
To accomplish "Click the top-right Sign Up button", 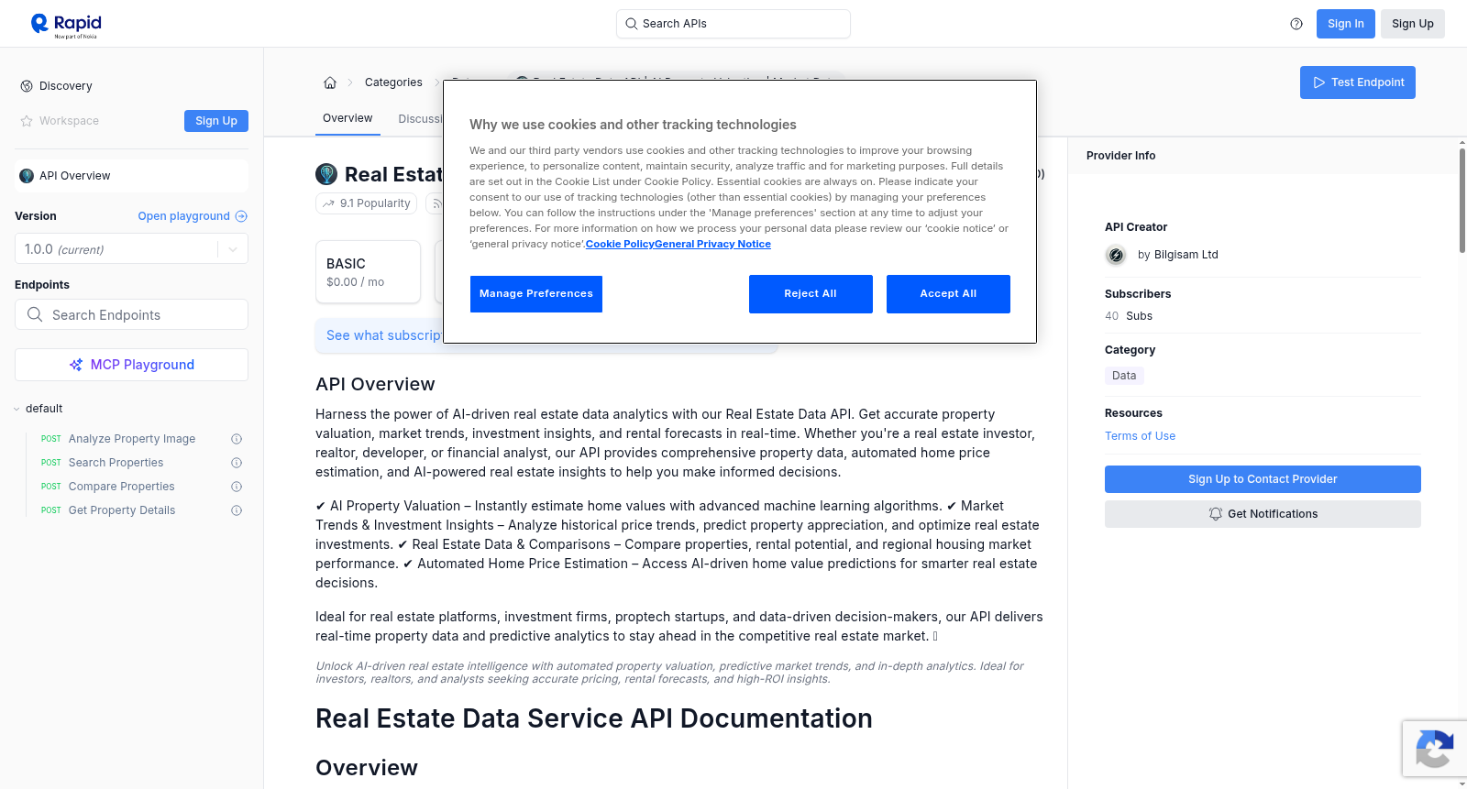I will pyautogui.click(x=1413, y=24).
